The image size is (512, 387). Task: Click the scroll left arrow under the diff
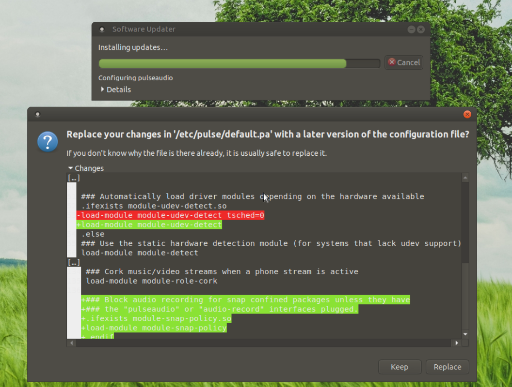click(x=71, y=343)
